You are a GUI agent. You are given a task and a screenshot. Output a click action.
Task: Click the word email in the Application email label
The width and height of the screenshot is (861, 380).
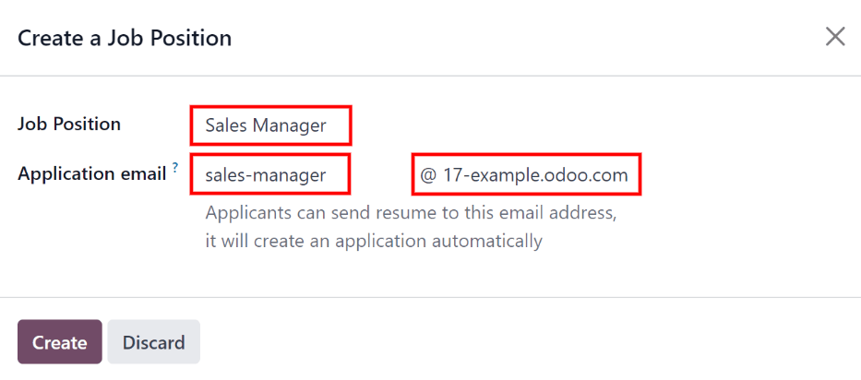coord(143,173)
